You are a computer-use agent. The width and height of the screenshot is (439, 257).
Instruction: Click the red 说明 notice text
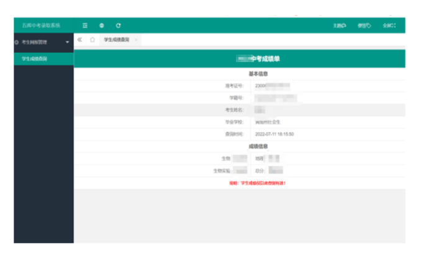tap(257, 183)
